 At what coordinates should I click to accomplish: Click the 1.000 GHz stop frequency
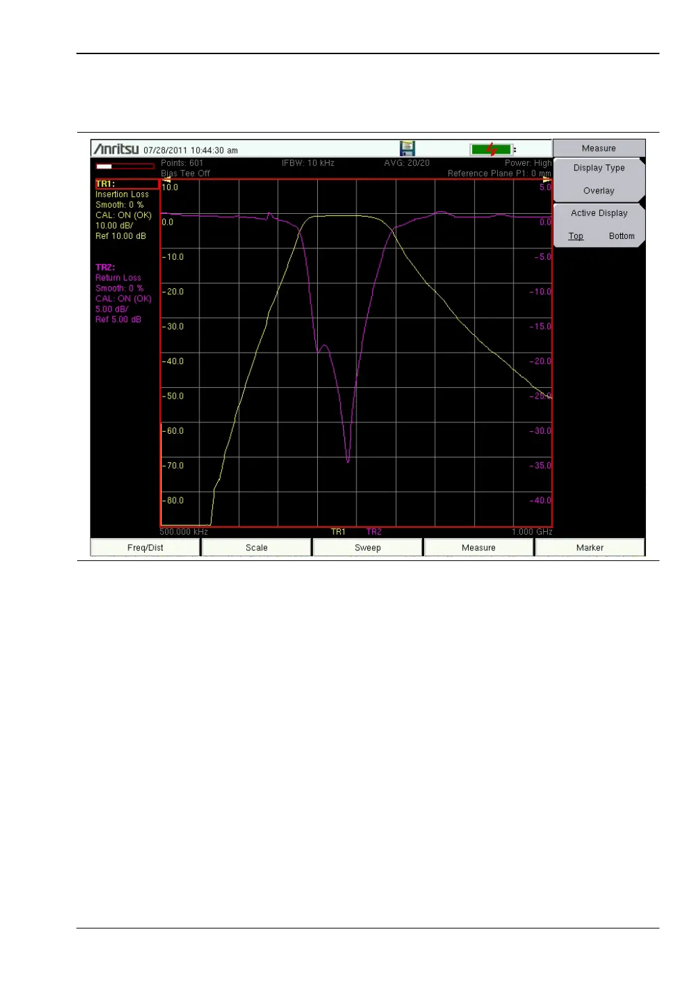[x=532, y=532]
